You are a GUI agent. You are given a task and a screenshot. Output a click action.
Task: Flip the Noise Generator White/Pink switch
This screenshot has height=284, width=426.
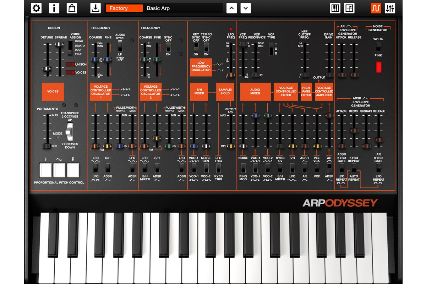coord(379,47)
